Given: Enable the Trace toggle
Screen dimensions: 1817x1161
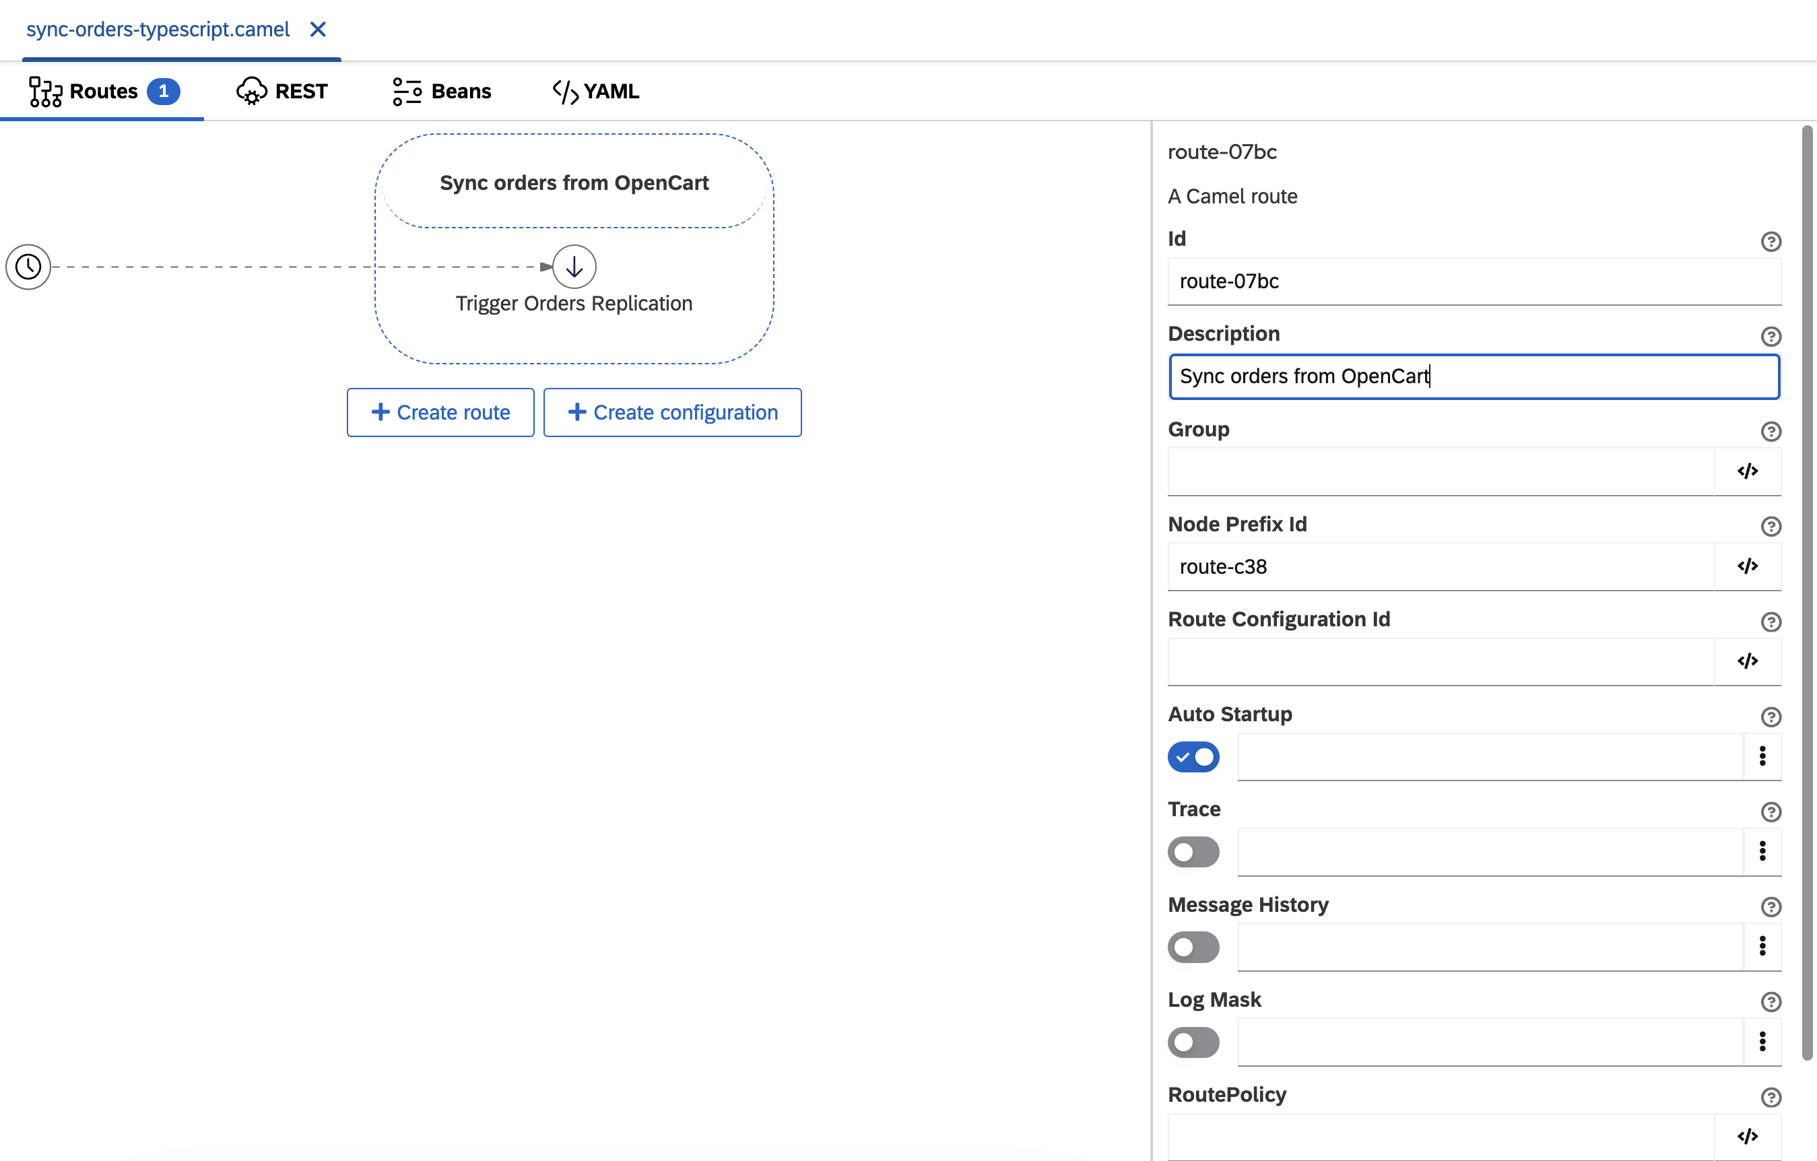Looking at the screenshot, I should click(1193, 852).
